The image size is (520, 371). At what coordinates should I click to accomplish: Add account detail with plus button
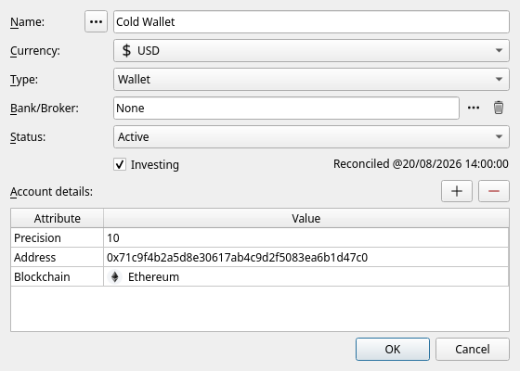[x=457, y=191]
